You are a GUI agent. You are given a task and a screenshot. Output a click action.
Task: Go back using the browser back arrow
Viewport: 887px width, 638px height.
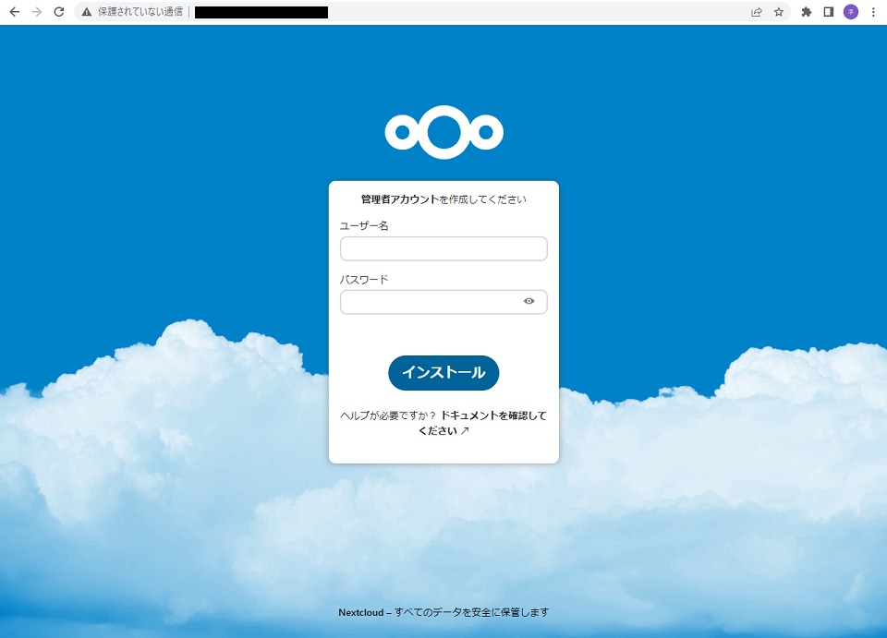(x=15, y=12)
